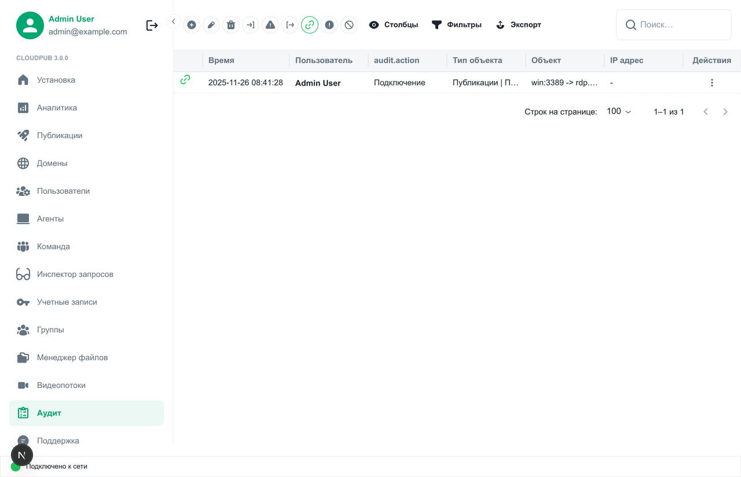Go to Публикации in the sidebar
This screenshot has height=477, width=741.
coord(60,135)
